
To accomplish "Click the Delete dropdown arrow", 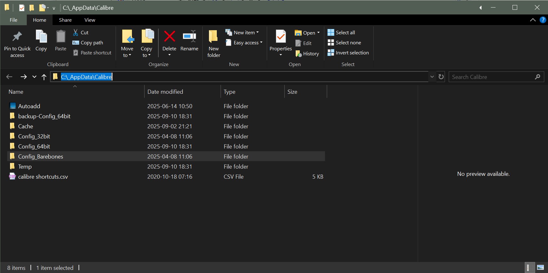I will point(169,55).
